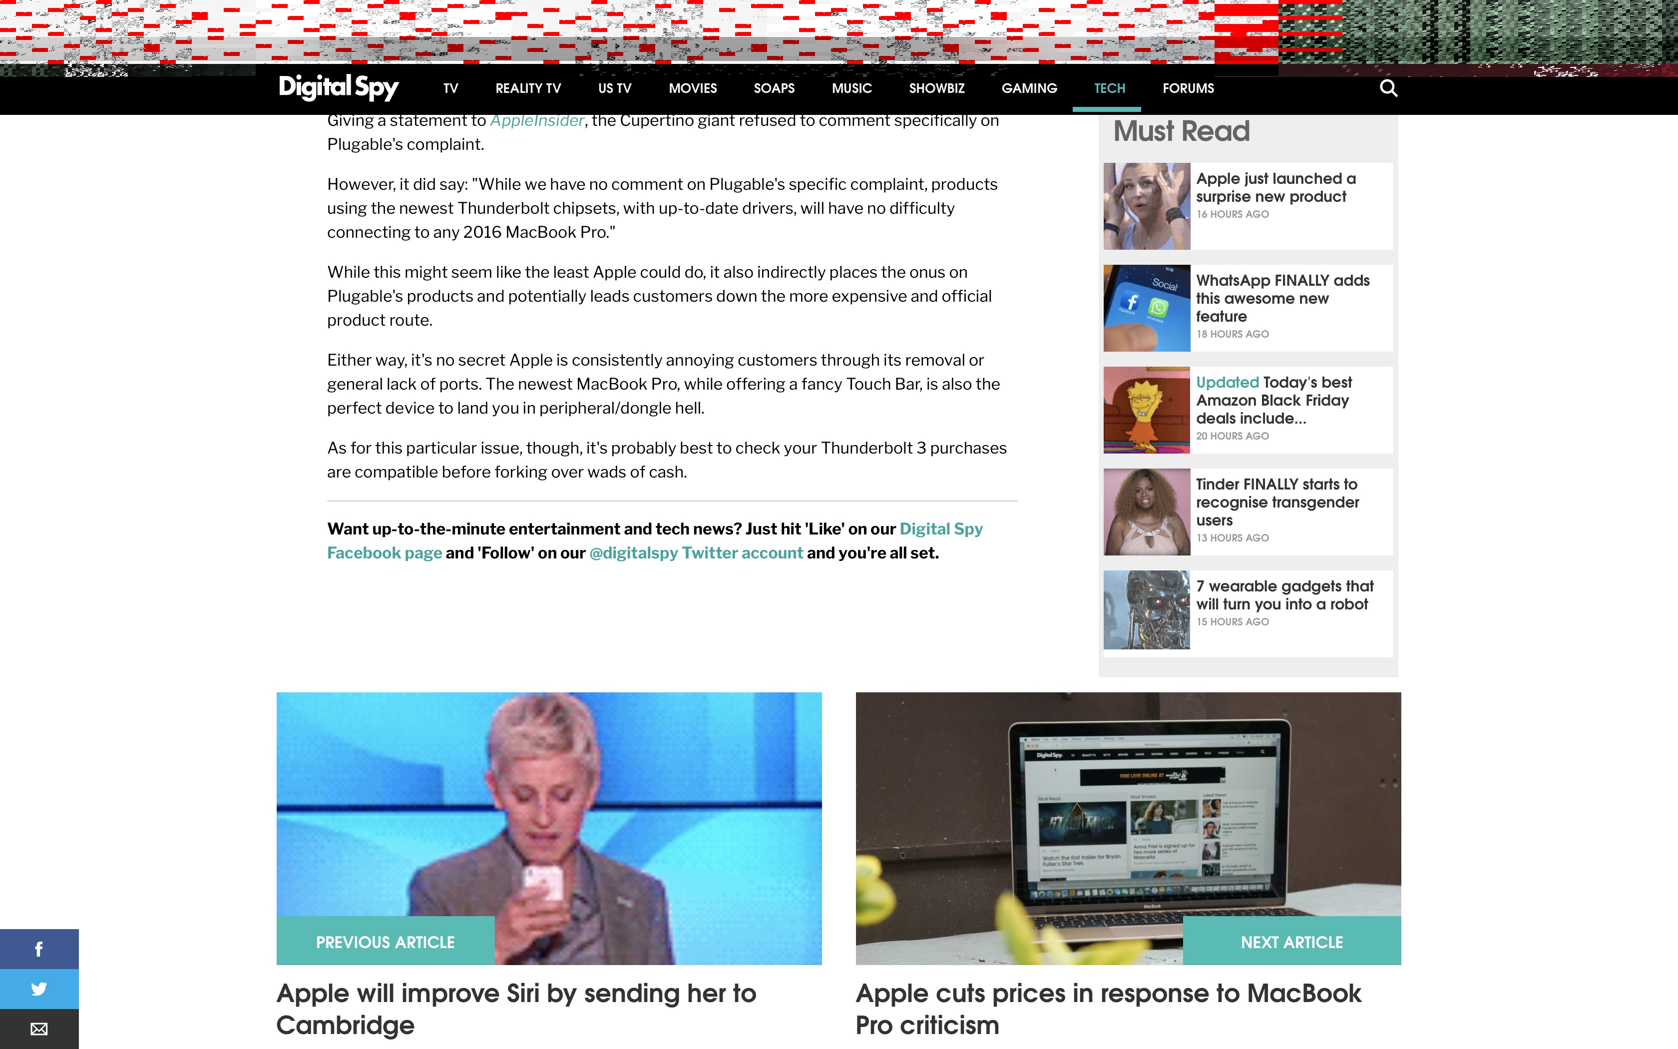The height and width of the screenshot is (1049, 1678).
Task: Share article via email envelope icon
Action: [x=39, y=1028]
